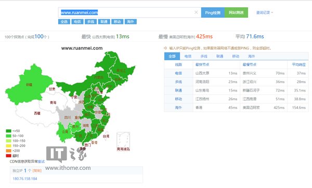Click the 最快节点 column header

[202, 64]
